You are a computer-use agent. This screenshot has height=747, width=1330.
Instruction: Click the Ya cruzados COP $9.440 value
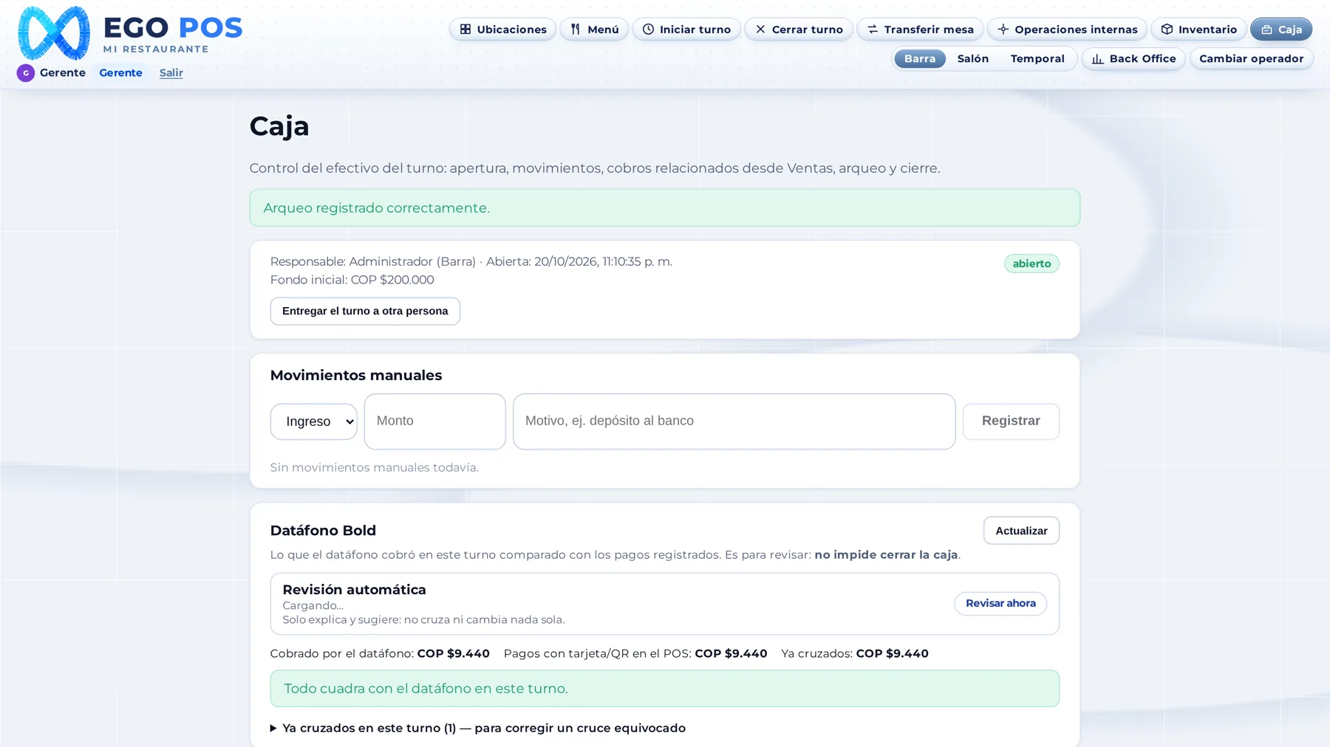892,653
